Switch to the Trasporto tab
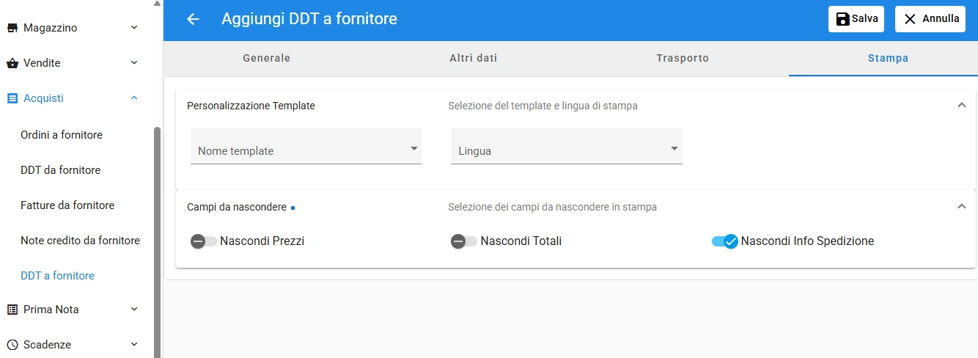The image size is (978, 358). (683, 58)
